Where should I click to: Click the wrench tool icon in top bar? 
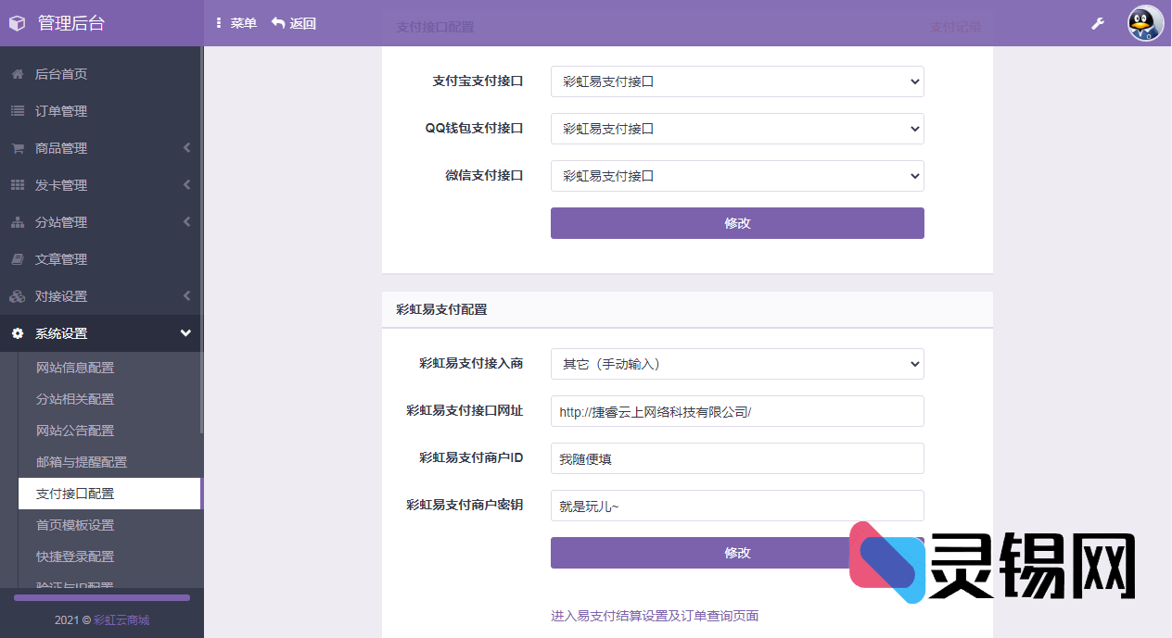click(x=1098, y=23)
